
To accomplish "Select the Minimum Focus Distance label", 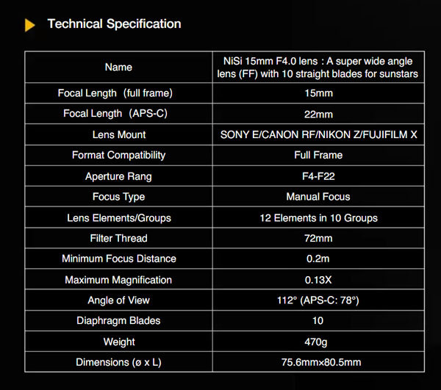I will (x=119, y=259).
